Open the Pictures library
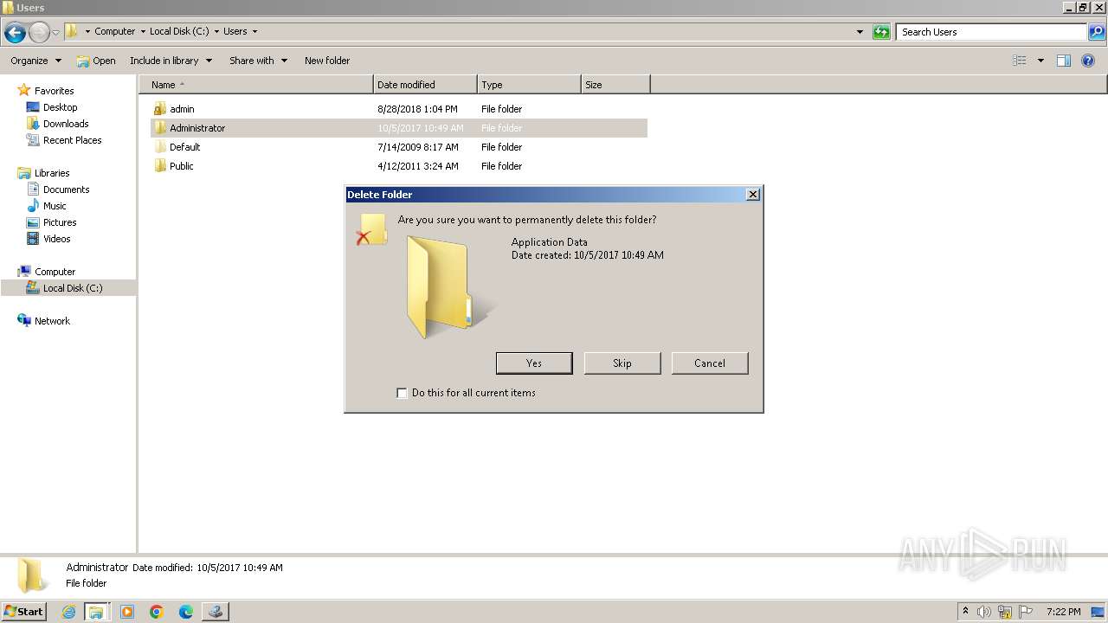1108x623 pixels. pyautogui.click(x=60, y=222)
